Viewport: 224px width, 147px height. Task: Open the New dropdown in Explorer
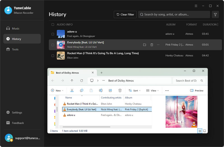pyautogui.click(x=57, y=90)
